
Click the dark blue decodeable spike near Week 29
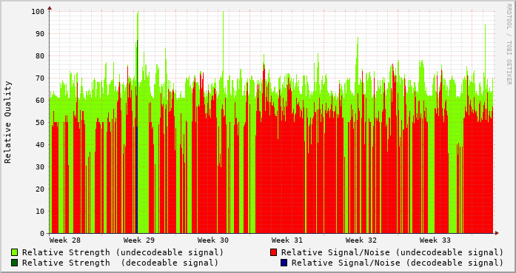coord(137,180)
